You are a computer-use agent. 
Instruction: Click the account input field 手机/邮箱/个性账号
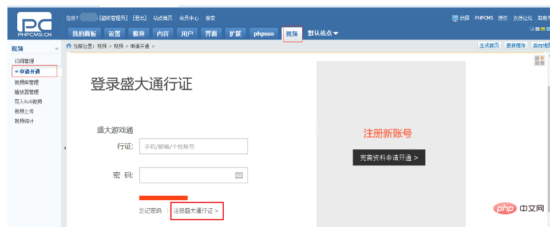(193, 147)
